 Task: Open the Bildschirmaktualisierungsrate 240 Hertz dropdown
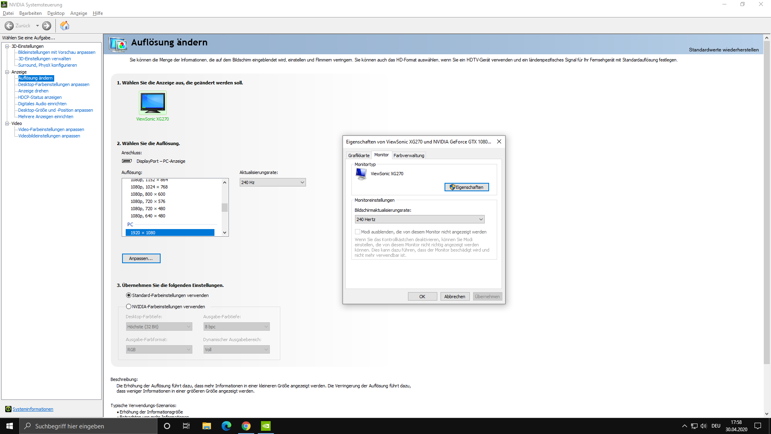(420, 219)
